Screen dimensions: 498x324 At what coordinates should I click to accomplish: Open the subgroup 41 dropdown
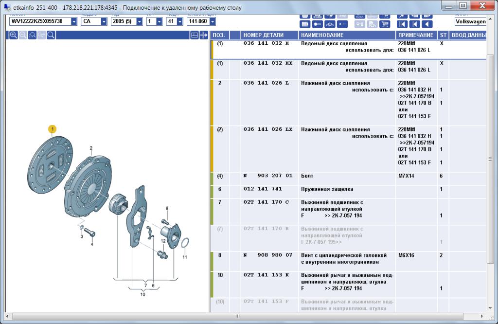tap(180, 21)
